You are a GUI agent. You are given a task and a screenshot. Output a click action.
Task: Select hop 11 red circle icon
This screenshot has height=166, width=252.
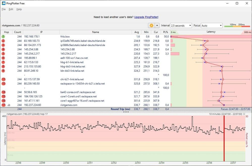coord(3,79)
